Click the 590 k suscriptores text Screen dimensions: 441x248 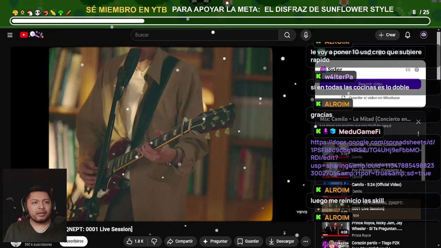[x=38, y=245]
